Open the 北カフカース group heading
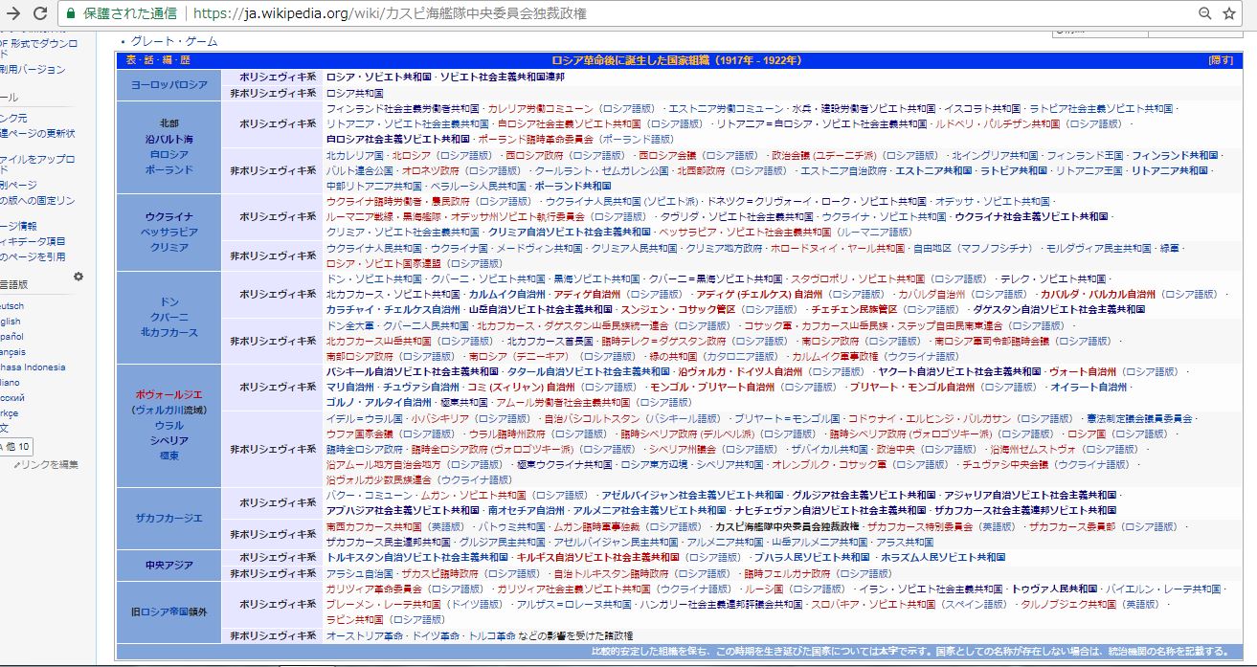Image resolution: width=1257 pixels, height=667 pixels. [x=168, y=332]
